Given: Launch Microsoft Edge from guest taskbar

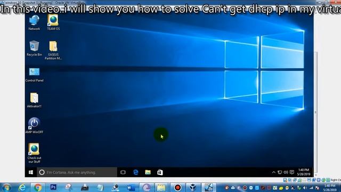Looking at the screenshot, I should pyautogui.click(x=136, y=172).
